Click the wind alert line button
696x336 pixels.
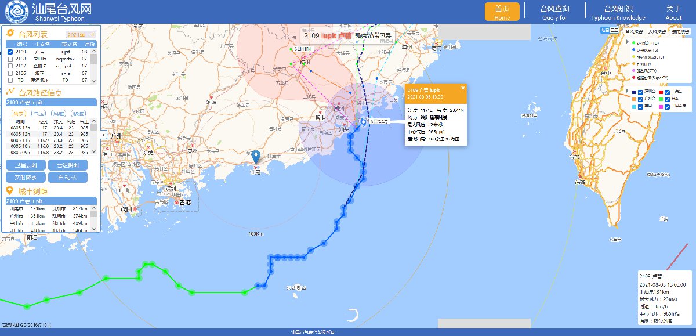657,31
